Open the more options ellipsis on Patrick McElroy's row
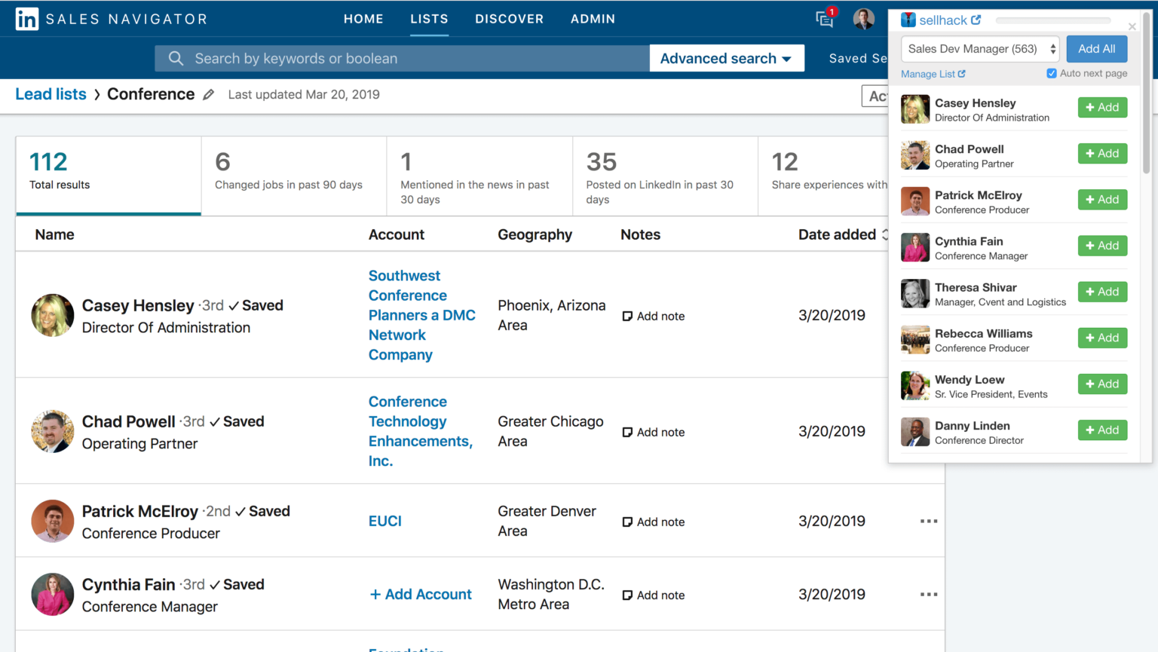The width and height of the screenshot is (1158, 652). [x=929, y=521]
